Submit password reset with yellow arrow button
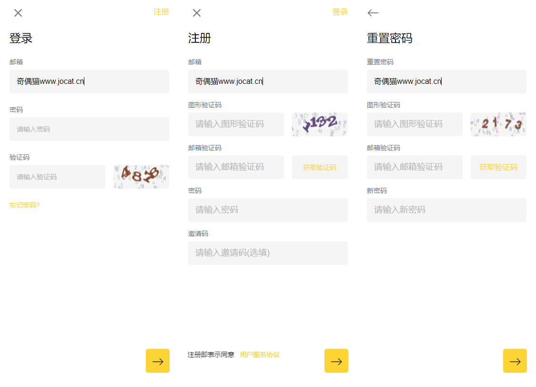Viewport: 536px width, 387px height. tap(515, 361)
